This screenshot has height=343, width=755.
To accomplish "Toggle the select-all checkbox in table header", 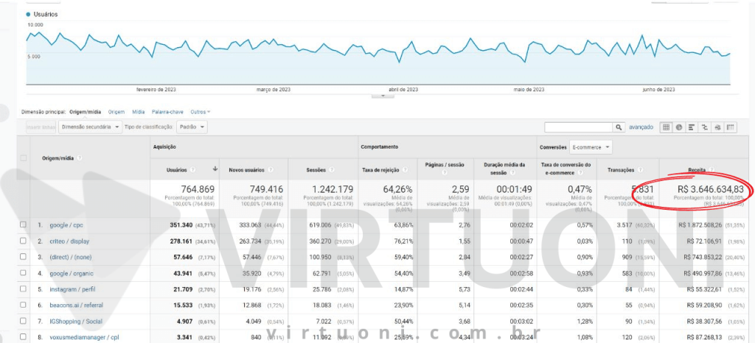I will click(24, 158).
